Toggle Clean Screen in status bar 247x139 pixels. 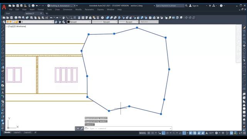tap(240, 133)
